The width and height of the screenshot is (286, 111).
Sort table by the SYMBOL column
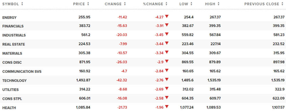[x=22, y=4]
